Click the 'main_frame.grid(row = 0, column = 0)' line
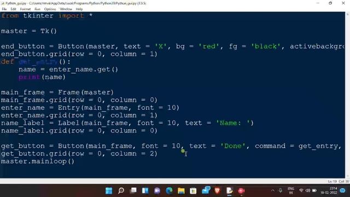 (x=79, y=100)
